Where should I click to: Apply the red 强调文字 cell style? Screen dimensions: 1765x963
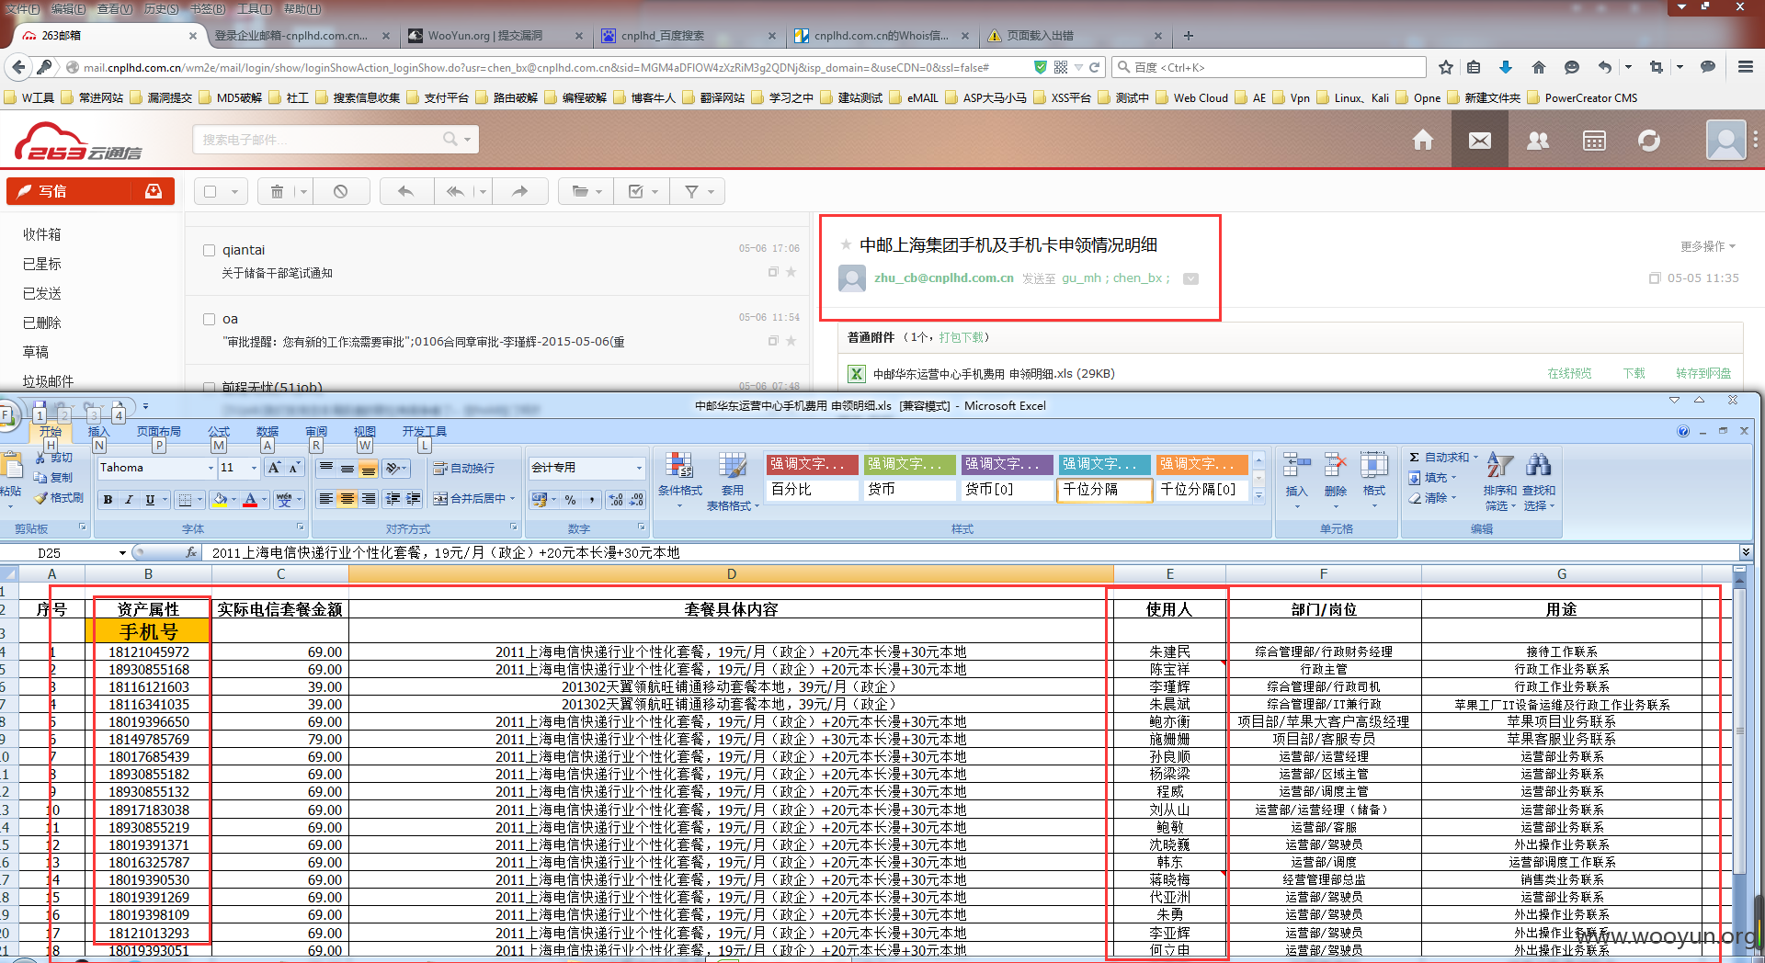coord(812,464)
